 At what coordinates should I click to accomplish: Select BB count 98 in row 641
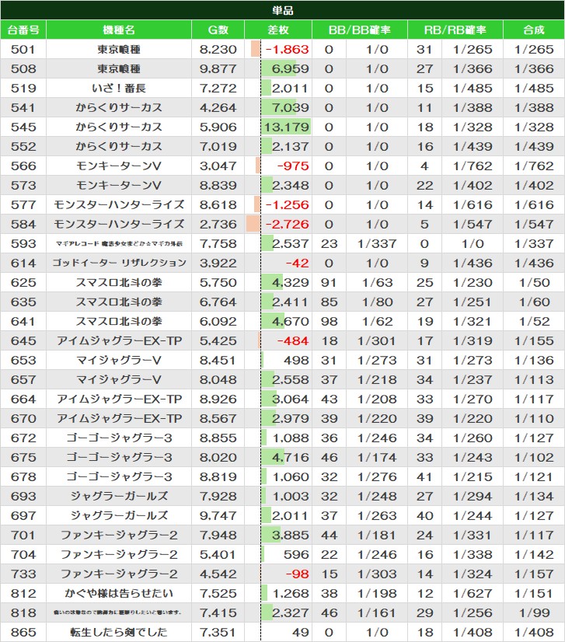(x=330, y=322)
